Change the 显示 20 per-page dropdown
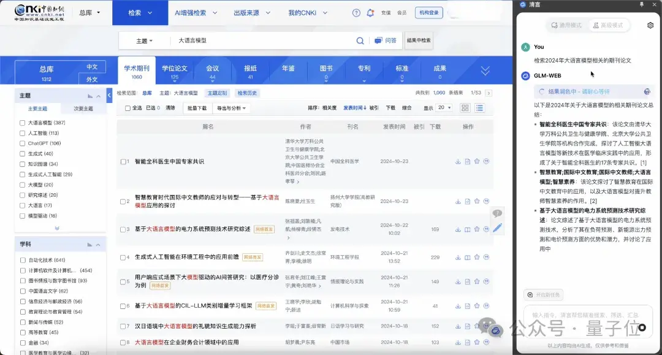The width and height of the screenshot is (662, 355). point(444,108)
